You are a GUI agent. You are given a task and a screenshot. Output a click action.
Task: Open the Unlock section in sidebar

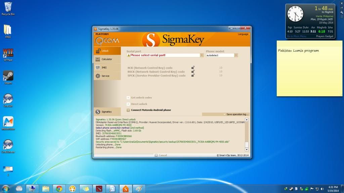click(x=107, y=51)
